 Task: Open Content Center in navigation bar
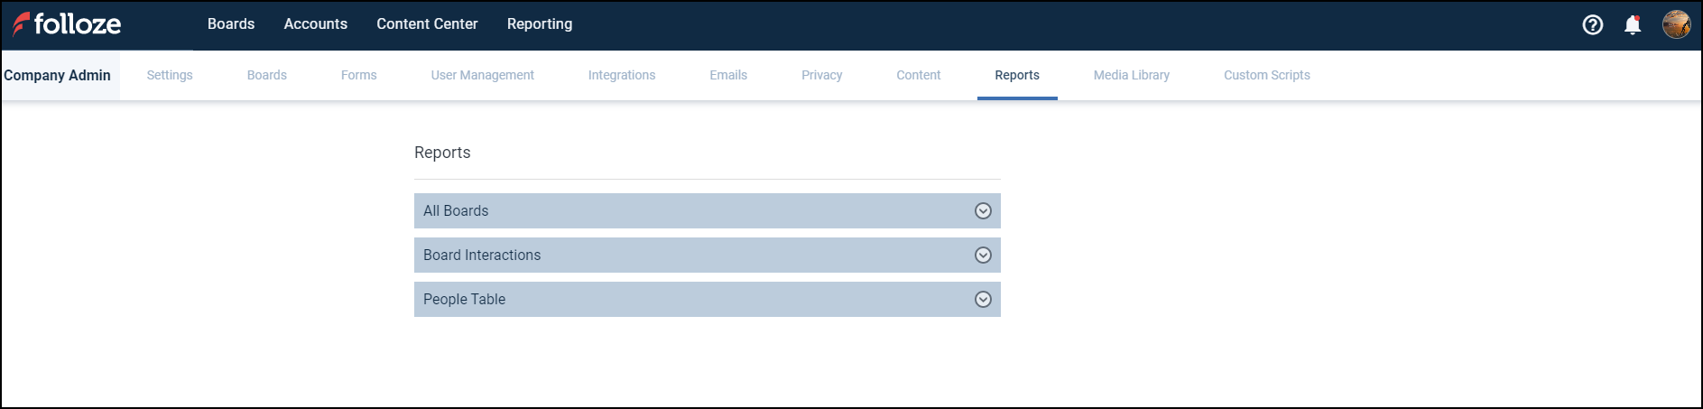click(427, 24)
